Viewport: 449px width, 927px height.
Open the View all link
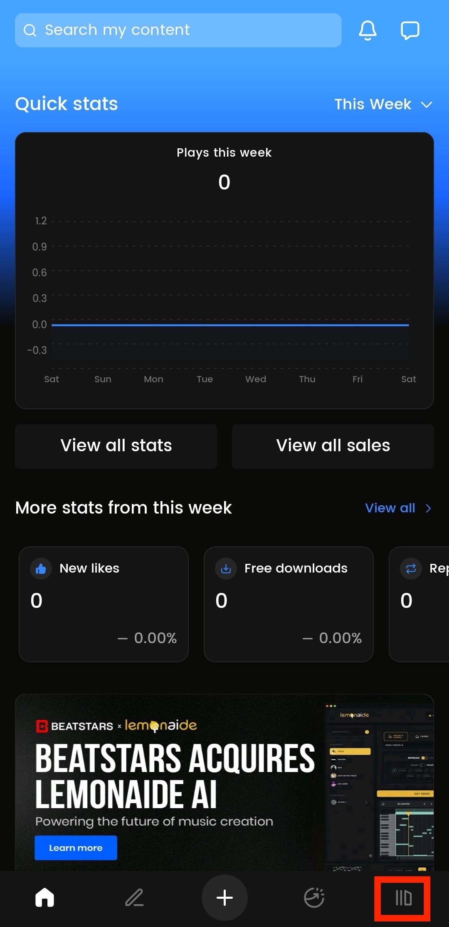[390, 508]
